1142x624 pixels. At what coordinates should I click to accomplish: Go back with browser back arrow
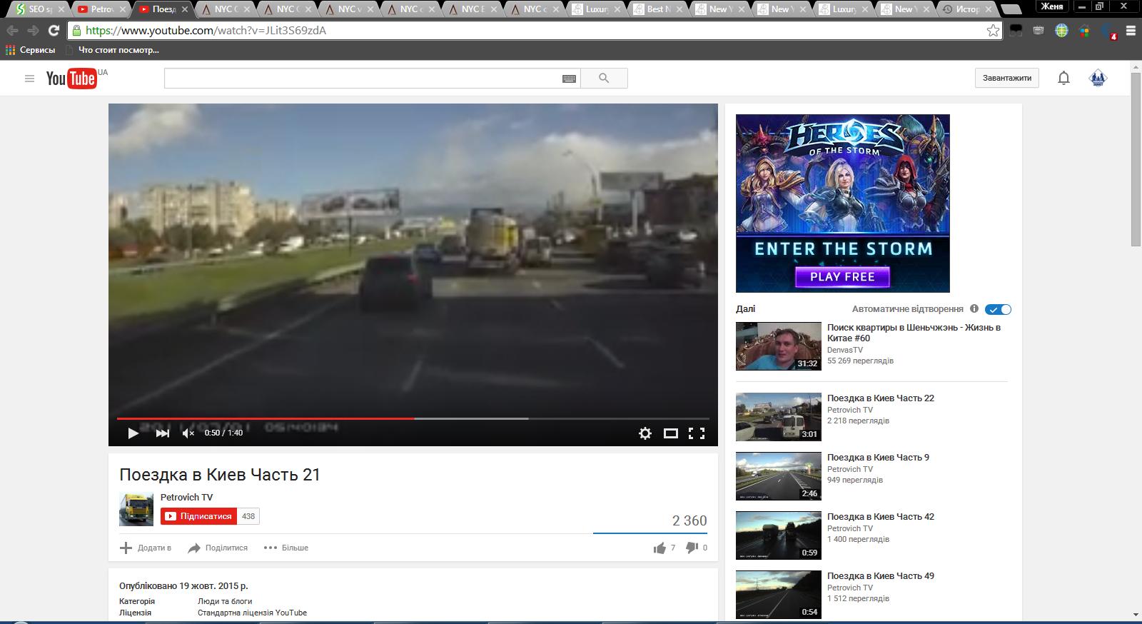pos(12,31)
